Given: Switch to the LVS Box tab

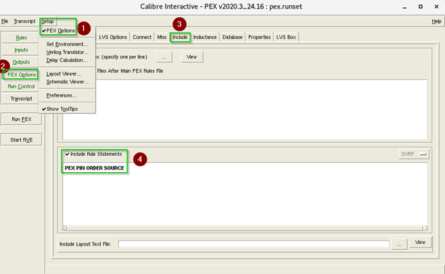Looking at the screenshot, I should click(286, 37).
